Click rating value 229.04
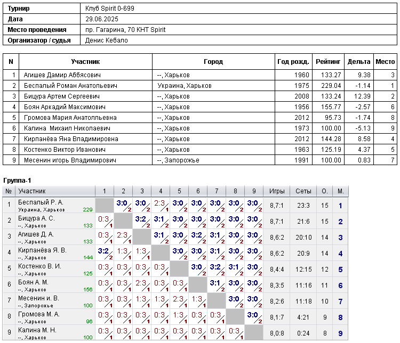Image resolution: width=400 pixels, height=343 pixels. (x=331, y=86)
